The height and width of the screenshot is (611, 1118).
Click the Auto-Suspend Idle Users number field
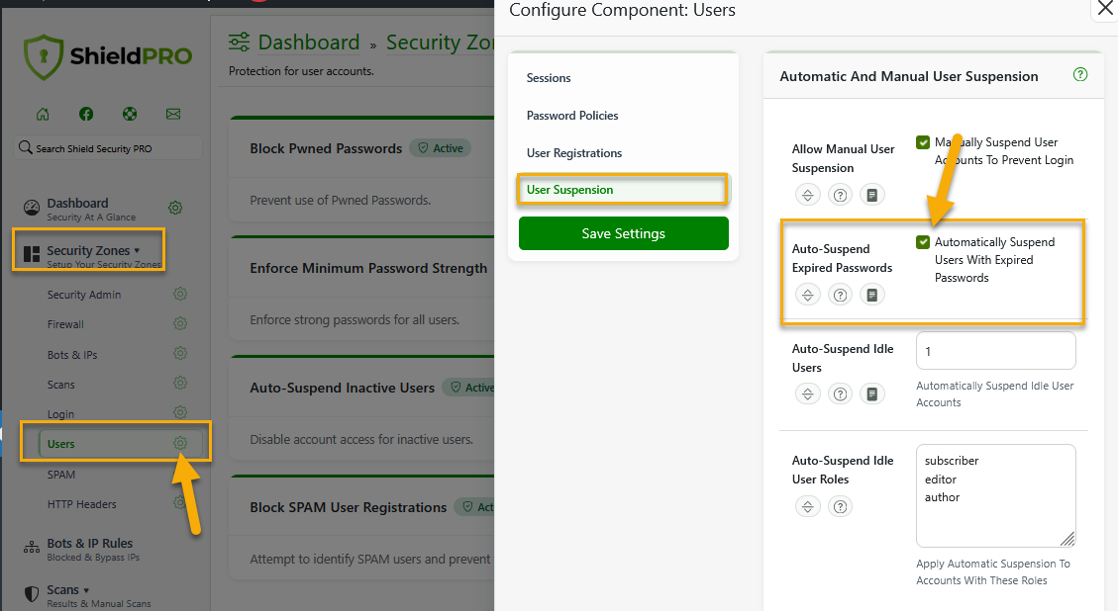pos(995,351)
